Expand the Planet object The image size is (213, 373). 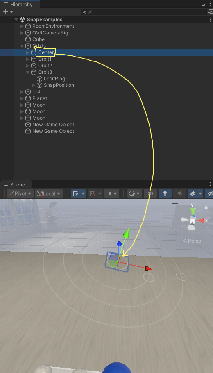(22, 98)
